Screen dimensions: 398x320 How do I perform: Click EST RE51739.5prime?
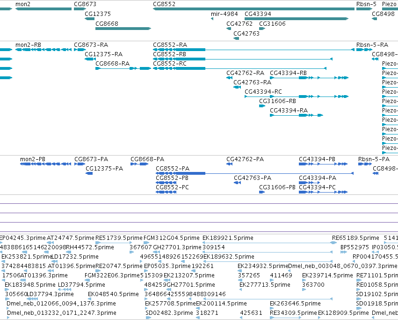[x=119, y=238]
